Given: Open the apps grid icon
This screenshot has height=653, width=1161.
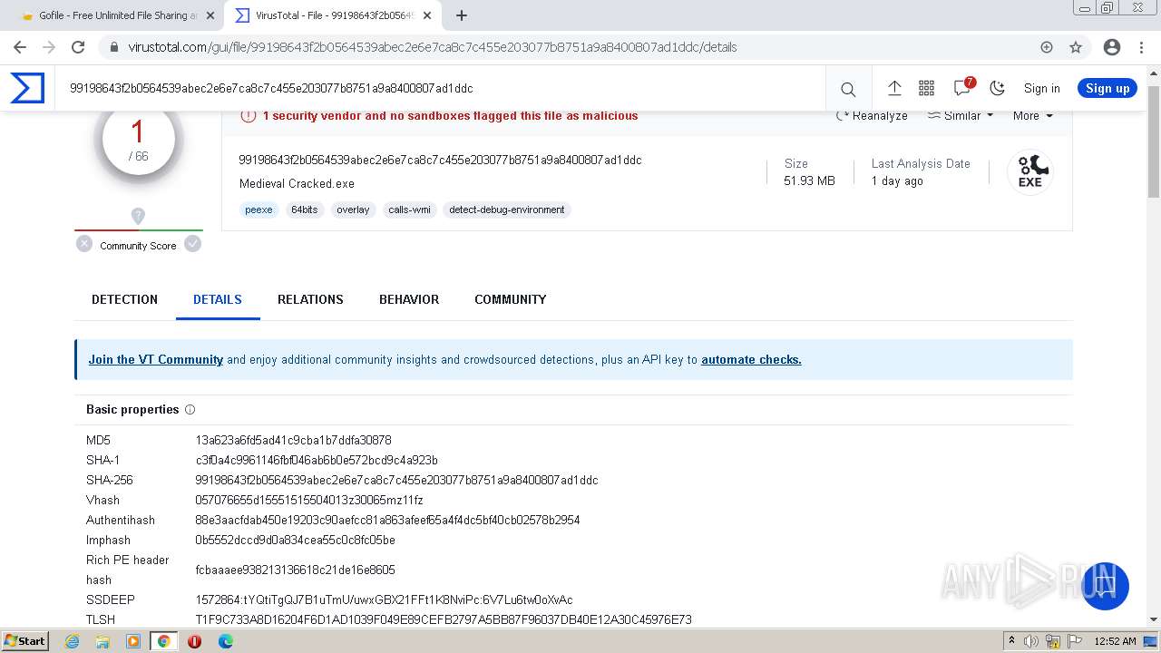Looking at the screenshot, I should [926, 88].
